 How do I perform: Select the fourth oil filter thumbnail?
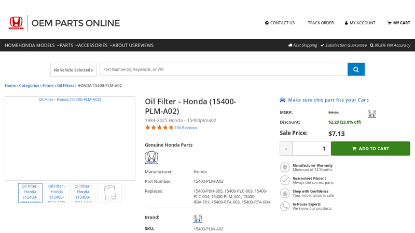pos(109,193)
